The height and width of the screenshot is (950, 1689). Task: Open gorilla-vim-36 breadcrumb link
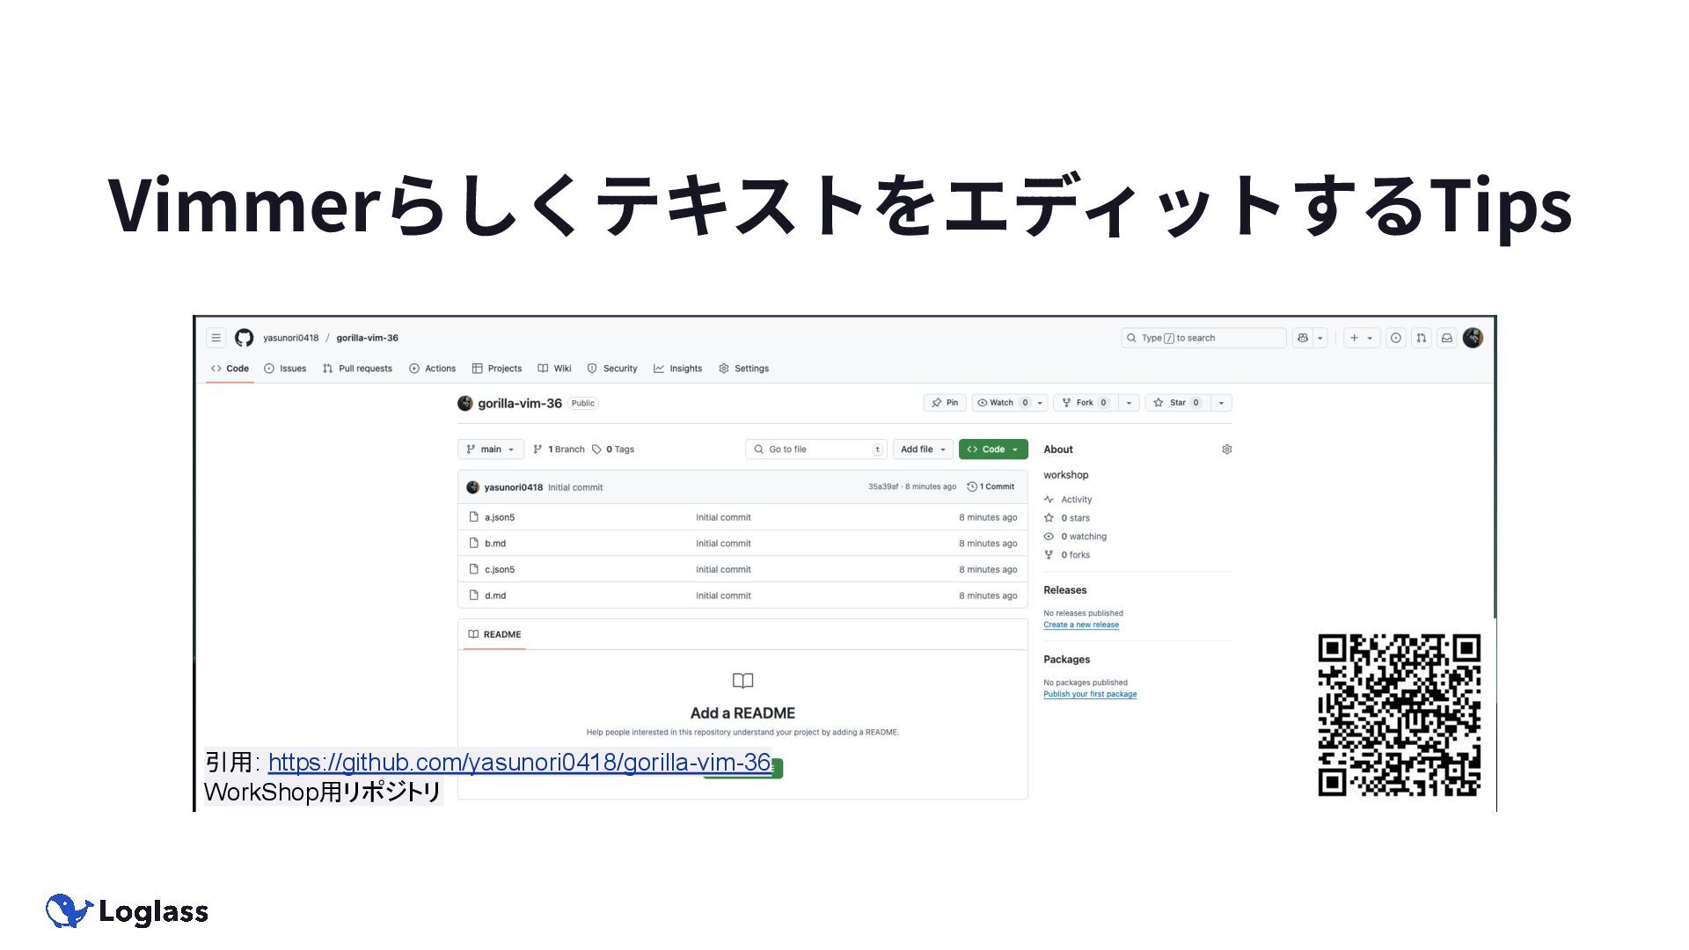click(x=368, y=338)
